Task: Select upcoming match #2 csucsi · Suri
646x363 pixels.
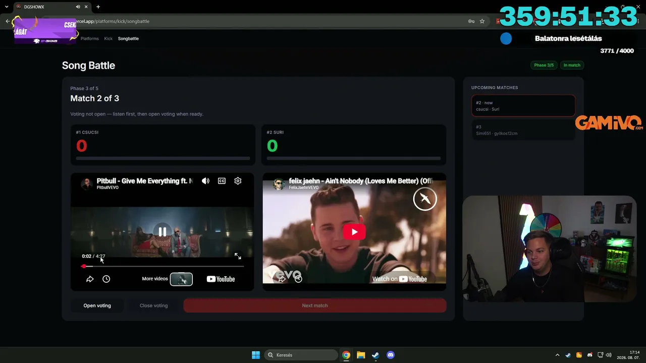Action: (x=523, y=106)
